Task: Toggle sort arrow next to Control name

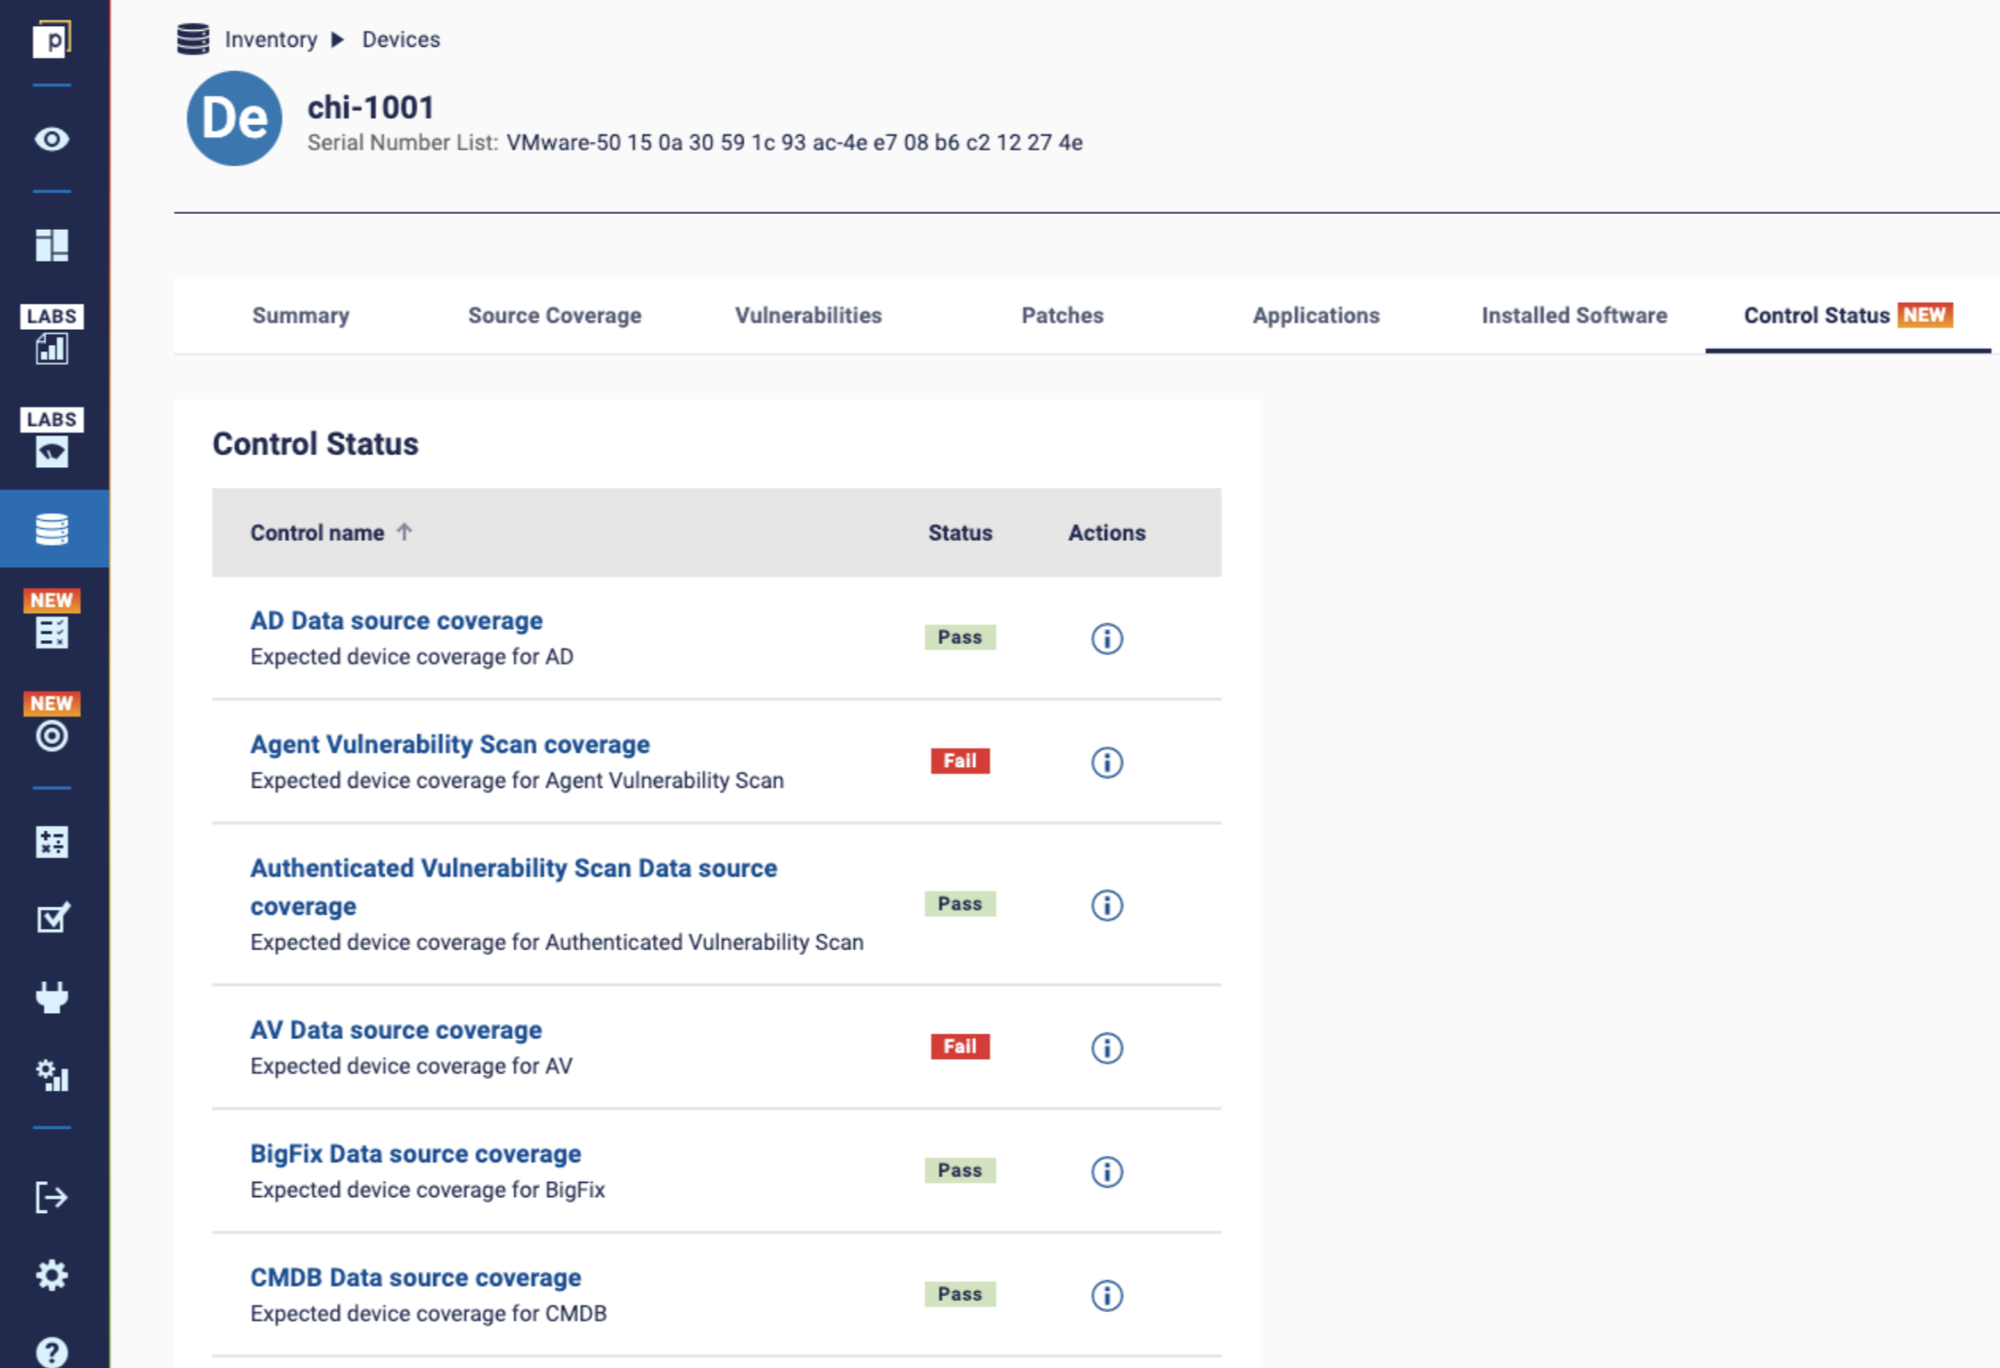Action: coord(404,532)
